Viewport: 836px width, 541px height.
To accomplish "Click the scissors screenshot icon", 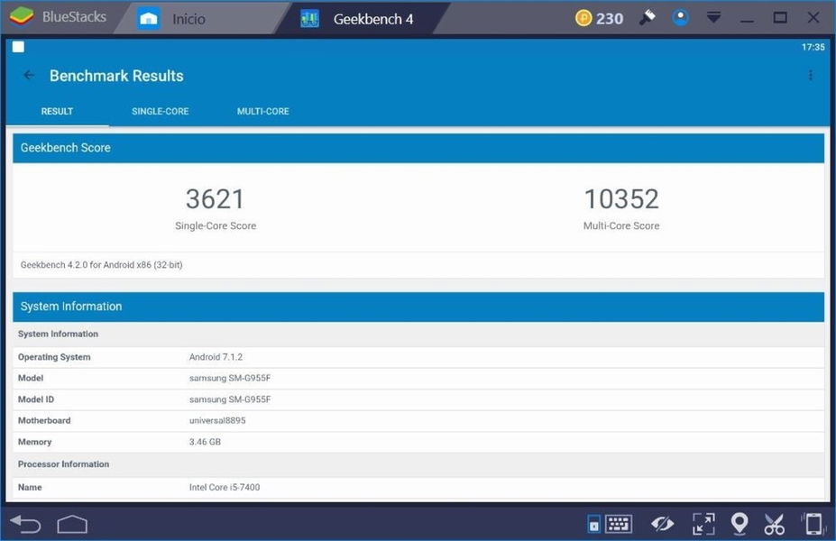I will click(x=774, y=524).
